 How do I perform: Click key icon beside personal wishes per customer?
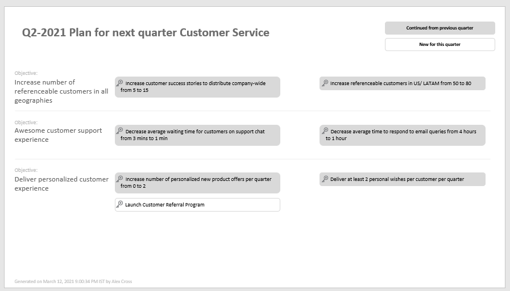pos(325,179)
